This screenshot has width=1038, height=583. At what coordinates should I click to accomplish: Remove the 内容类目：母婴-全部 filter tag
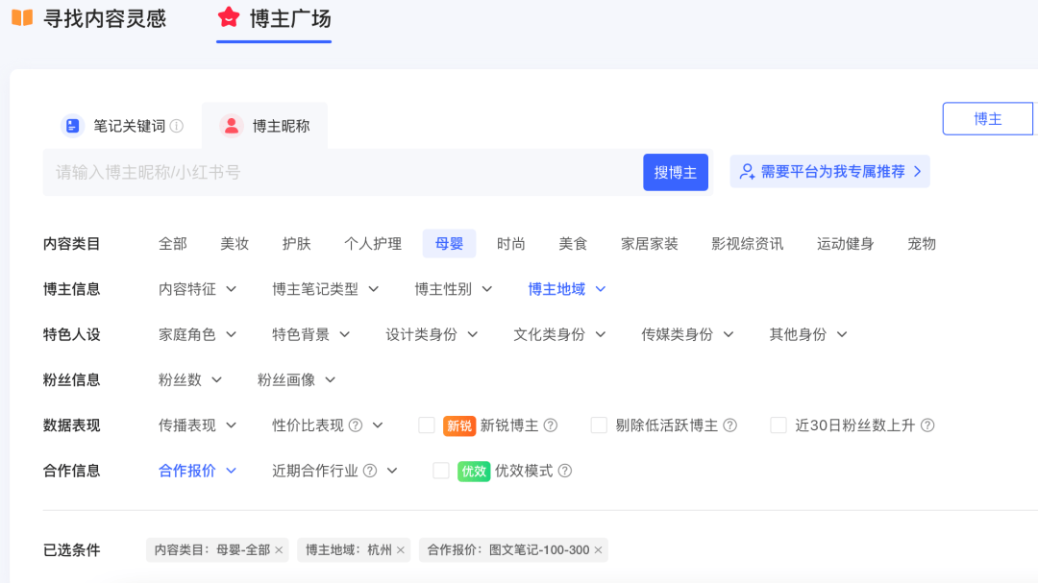[x=279, y=550]
